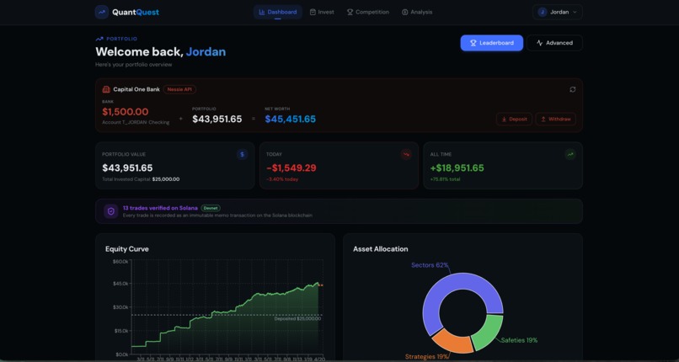Click the all time gain +$18,951.65
The height and width of the screenshot is (362, 679).
[x=457, y=168]
